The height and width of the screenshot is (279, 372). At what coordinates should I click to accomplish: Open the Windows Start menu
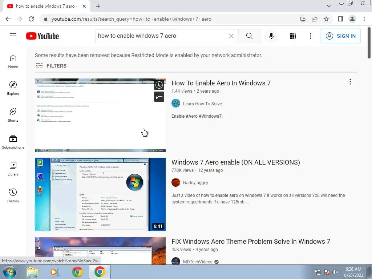(9, 272)
